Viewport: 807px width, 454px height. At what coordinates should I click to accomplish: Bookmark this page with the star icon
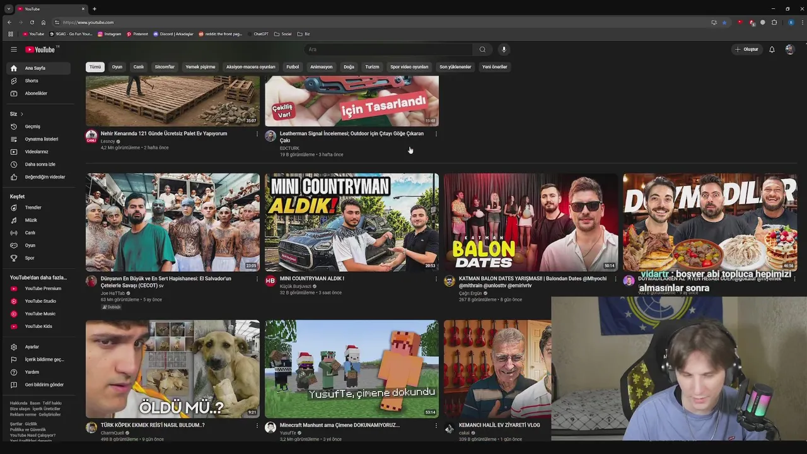point(724,22)
